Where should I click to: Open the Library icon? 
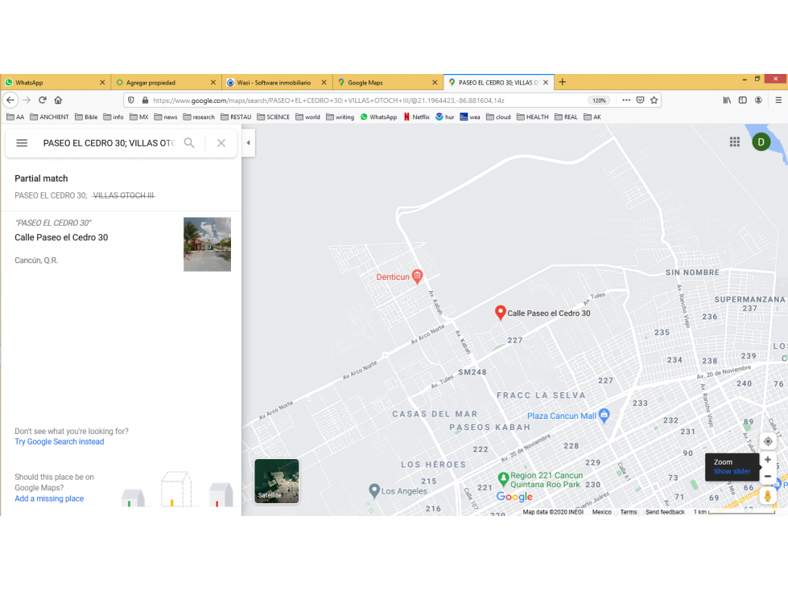pyautogui.click(x=727, y=100)
